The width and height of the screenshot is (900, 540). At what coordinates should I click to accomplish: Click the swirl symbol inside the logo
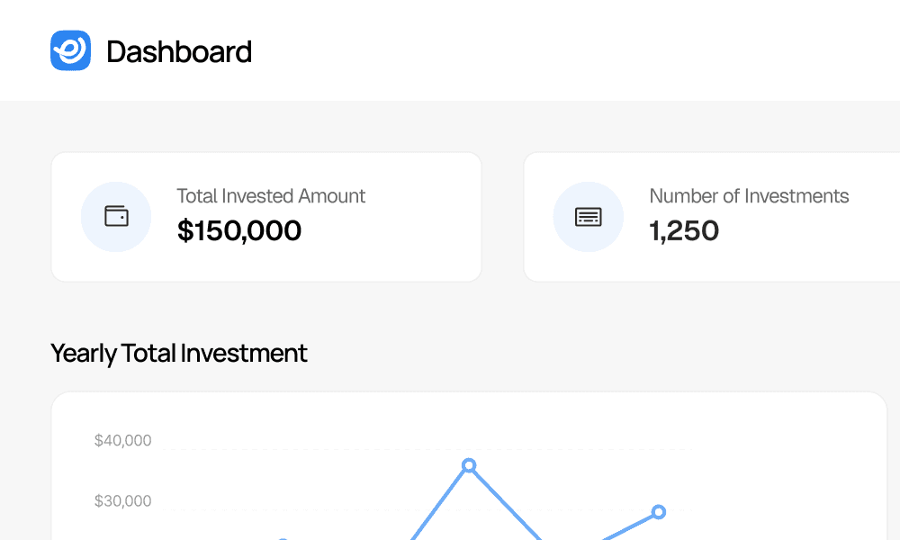[70, 50]
